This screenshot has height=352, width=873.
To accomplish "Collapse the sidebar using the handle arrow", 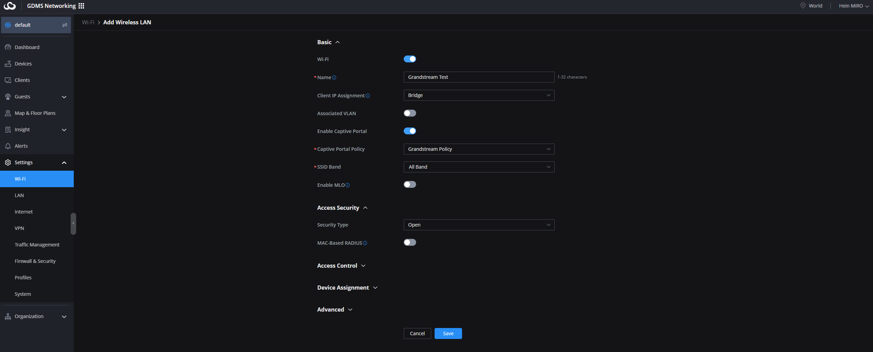I will click(73, 223).
